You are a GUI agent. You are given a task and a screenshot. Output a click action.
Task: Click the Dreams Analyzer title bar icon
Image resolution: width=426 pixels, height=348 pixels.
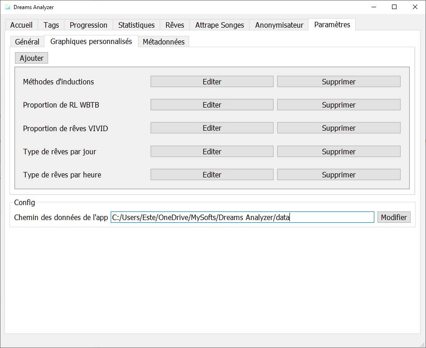(x=8, y=7)
